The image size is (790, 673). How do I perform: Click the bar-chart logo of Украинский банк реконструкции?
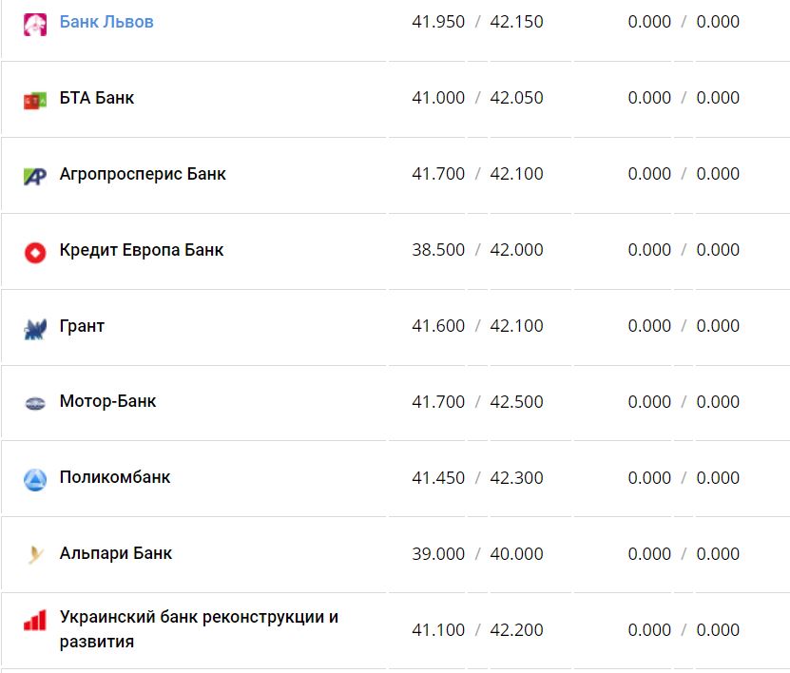point(36,619)
